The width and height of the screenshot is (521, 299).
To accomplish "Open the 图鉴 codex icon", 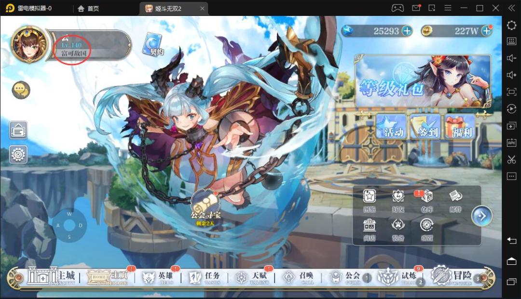I will point(369,201).
